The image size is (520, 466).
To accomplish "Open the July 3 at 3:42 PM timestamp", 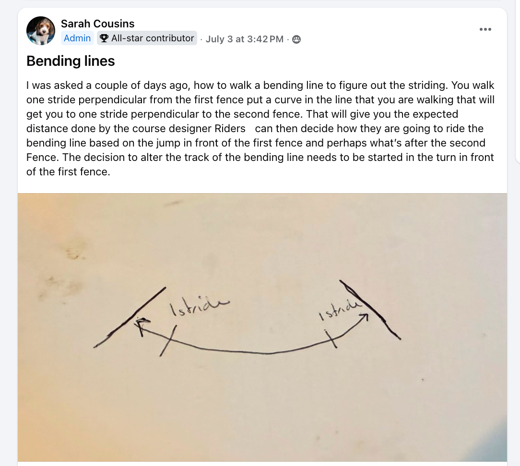I will (245, 39).
